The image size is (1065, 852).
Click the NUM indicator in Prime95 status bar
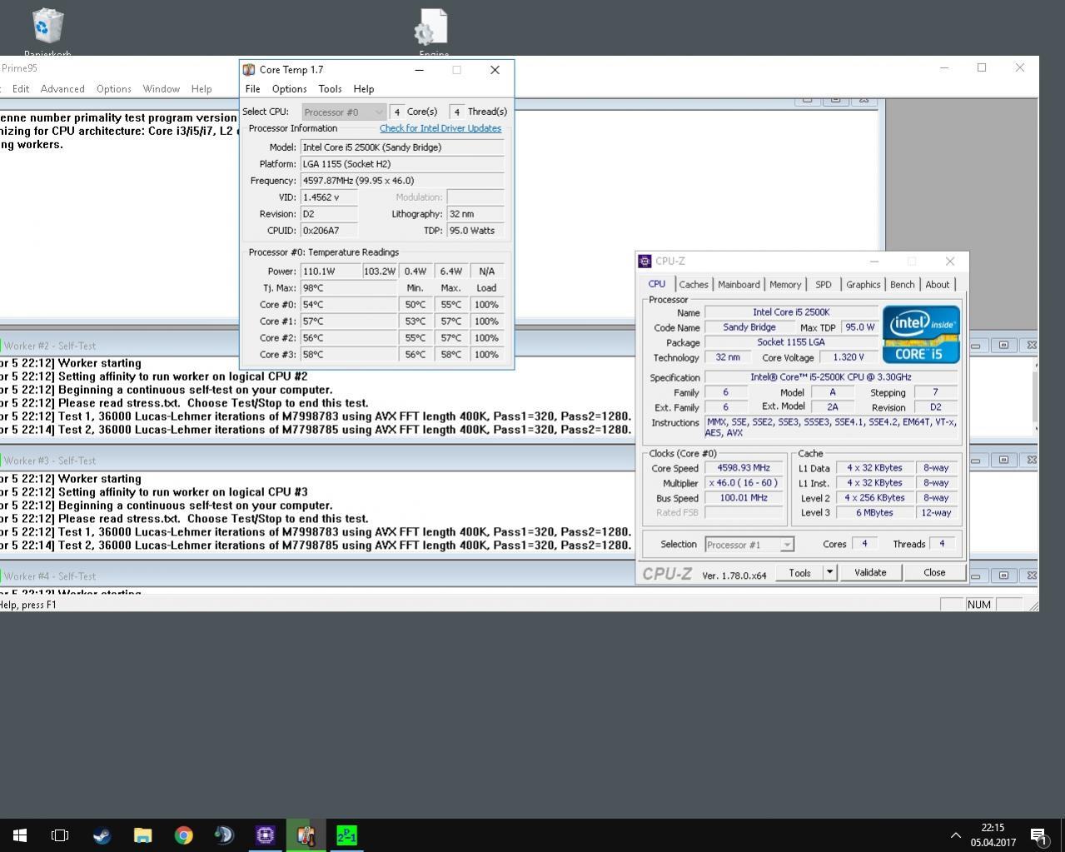coord(979,605)
